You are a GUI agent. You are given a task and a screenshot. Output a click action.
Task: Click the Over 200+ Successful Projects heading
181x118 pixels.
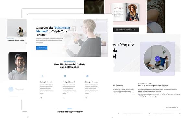70,65
